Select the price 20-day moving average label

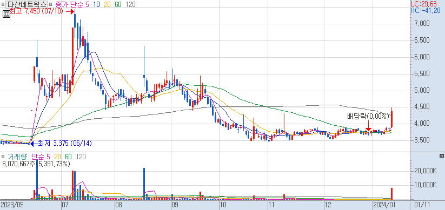[107, 4]
